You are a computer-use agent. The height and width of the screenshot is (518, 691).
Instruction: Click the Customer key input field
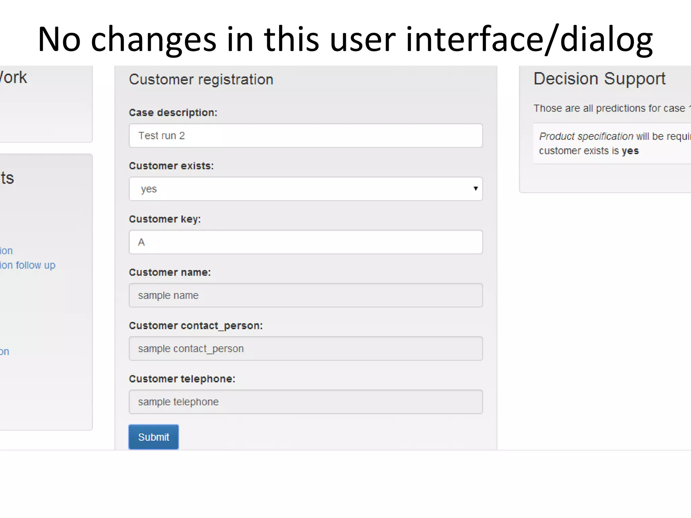coord(305,242)
